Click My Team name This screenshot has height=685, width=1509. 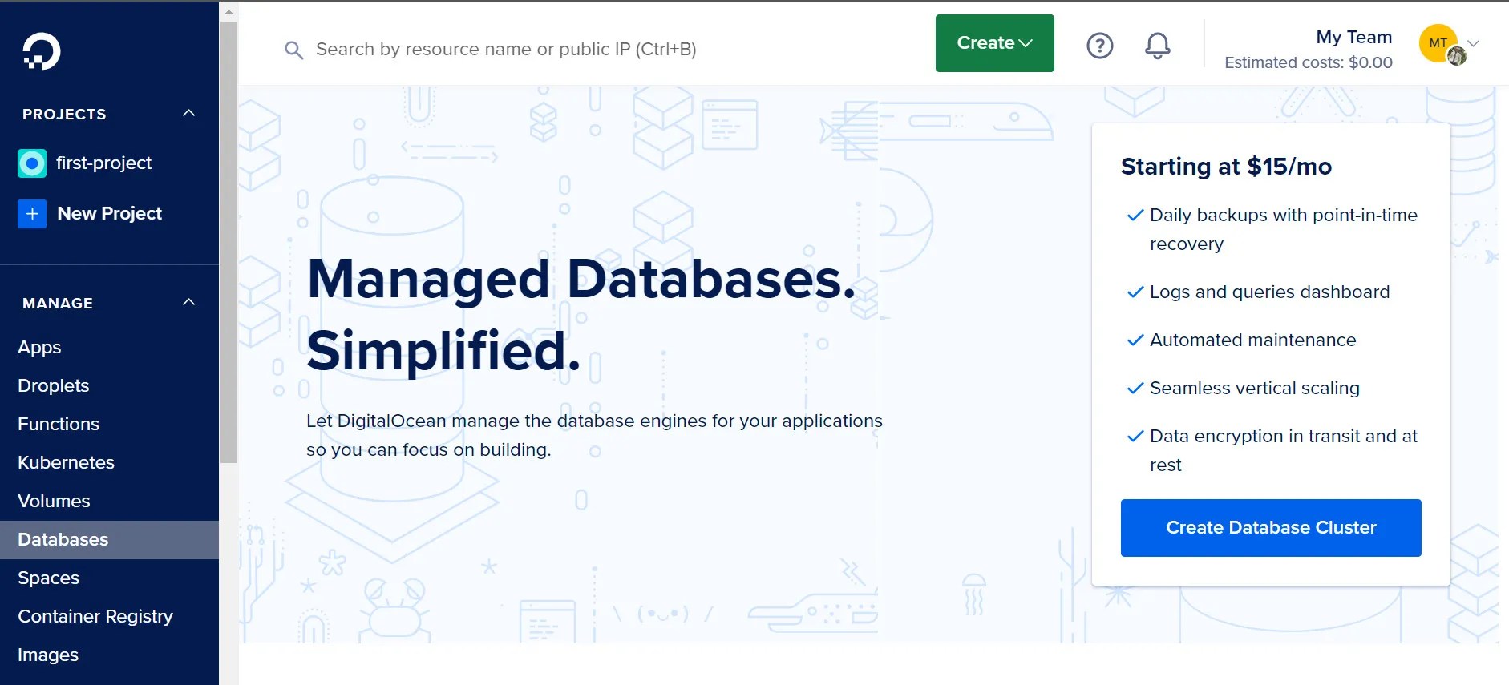(x=1353, y=37)
